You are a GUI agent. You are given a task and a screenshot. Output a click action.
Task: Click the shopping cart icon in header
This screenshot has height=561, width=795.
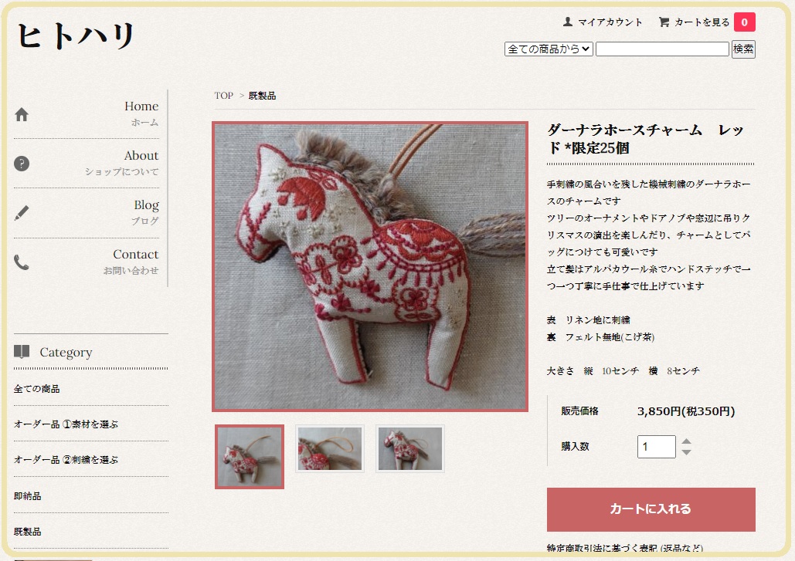coord(664,22)
